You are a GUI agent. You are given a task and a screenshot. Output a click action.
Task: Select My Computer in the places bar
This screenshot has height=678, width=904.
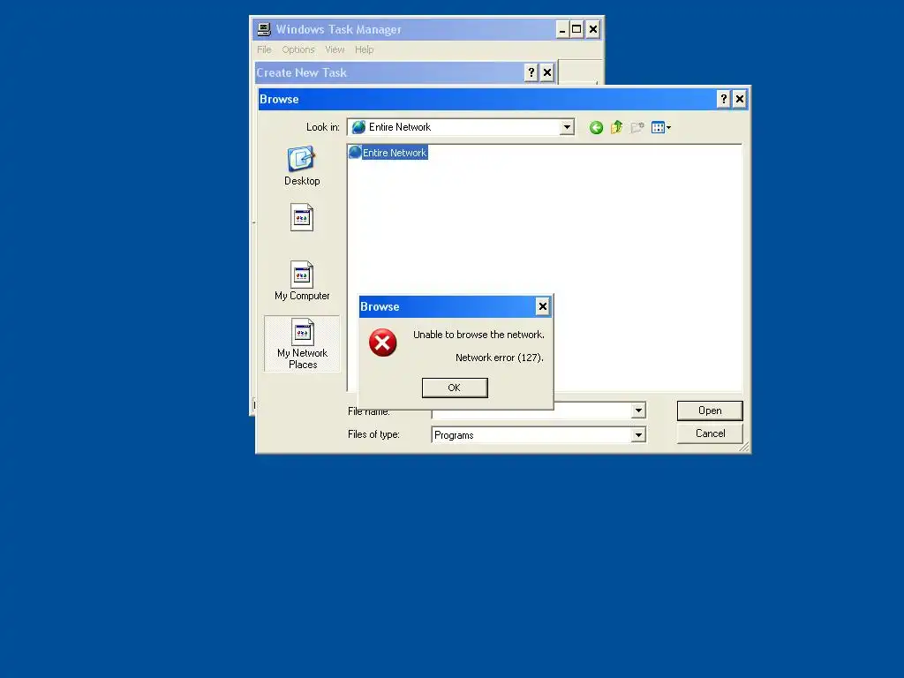tap(302, 281)
